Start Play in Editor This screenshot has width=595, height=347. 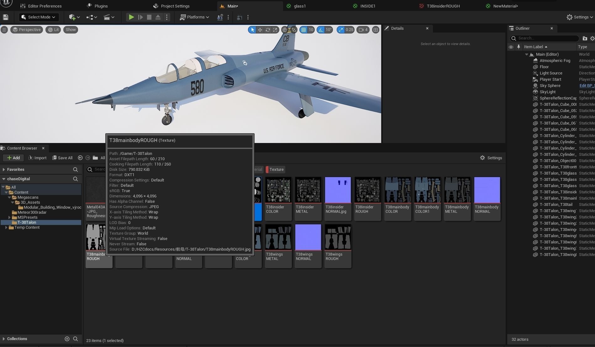pos(131,17)
